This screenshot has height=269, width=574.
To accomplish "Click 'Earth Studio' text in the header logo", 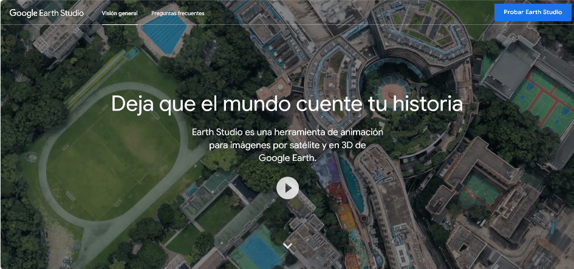I will pos(64,13).
